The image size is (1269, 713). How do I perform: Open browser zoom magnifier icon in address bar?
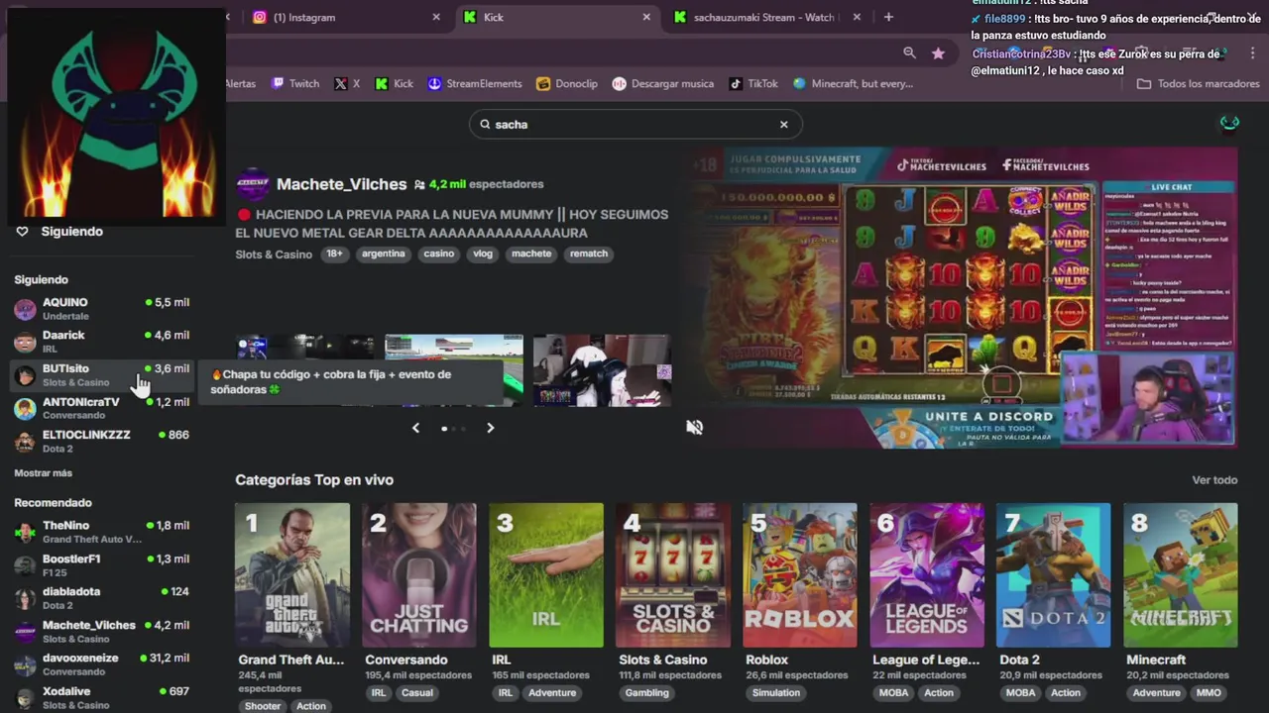[909, 52]
